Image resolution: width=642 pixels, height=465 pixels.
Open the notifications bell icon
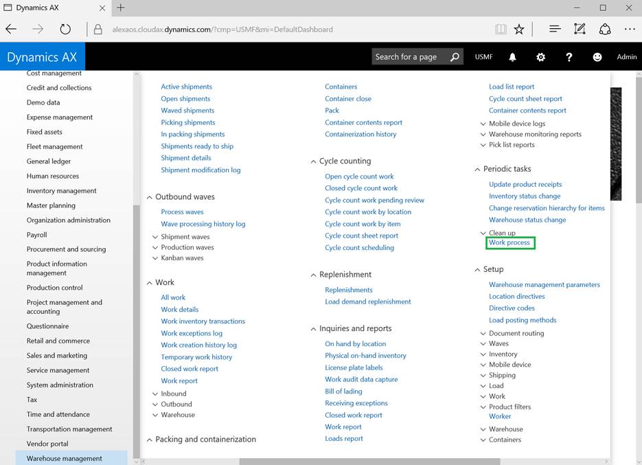point(512,56)
